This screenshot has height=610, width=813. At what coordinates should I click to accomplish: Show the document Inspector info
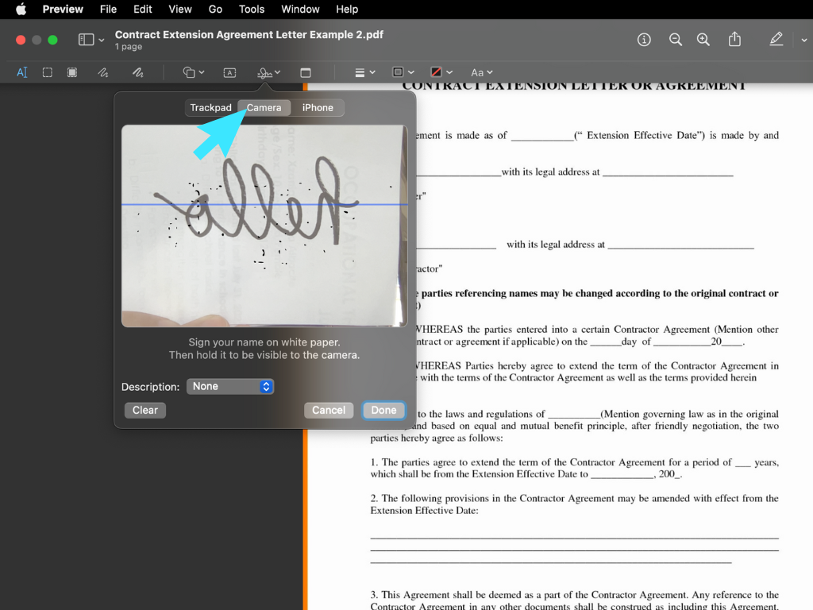point(644,40)
